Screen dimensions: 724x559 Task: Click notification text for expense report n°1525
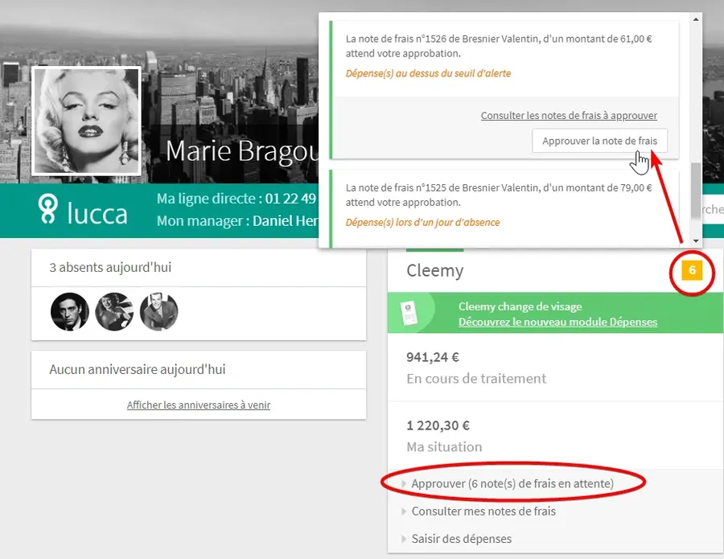coord(499,195)
